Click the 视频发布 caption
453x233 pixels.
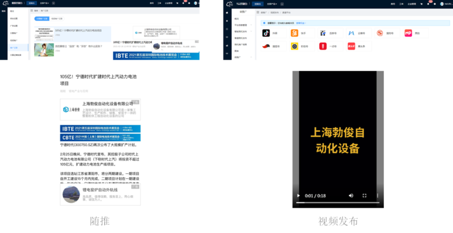click(x=338, y=221)
